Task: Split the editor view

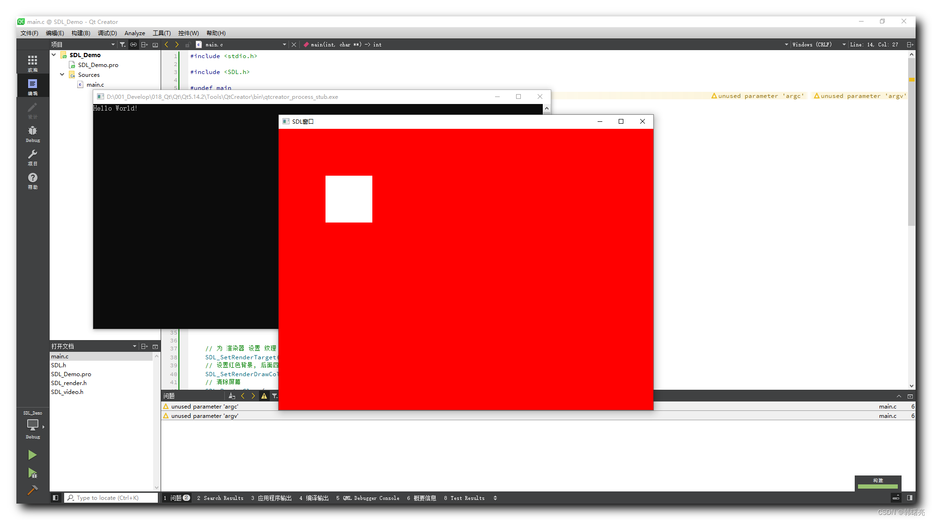Action: 910,45
